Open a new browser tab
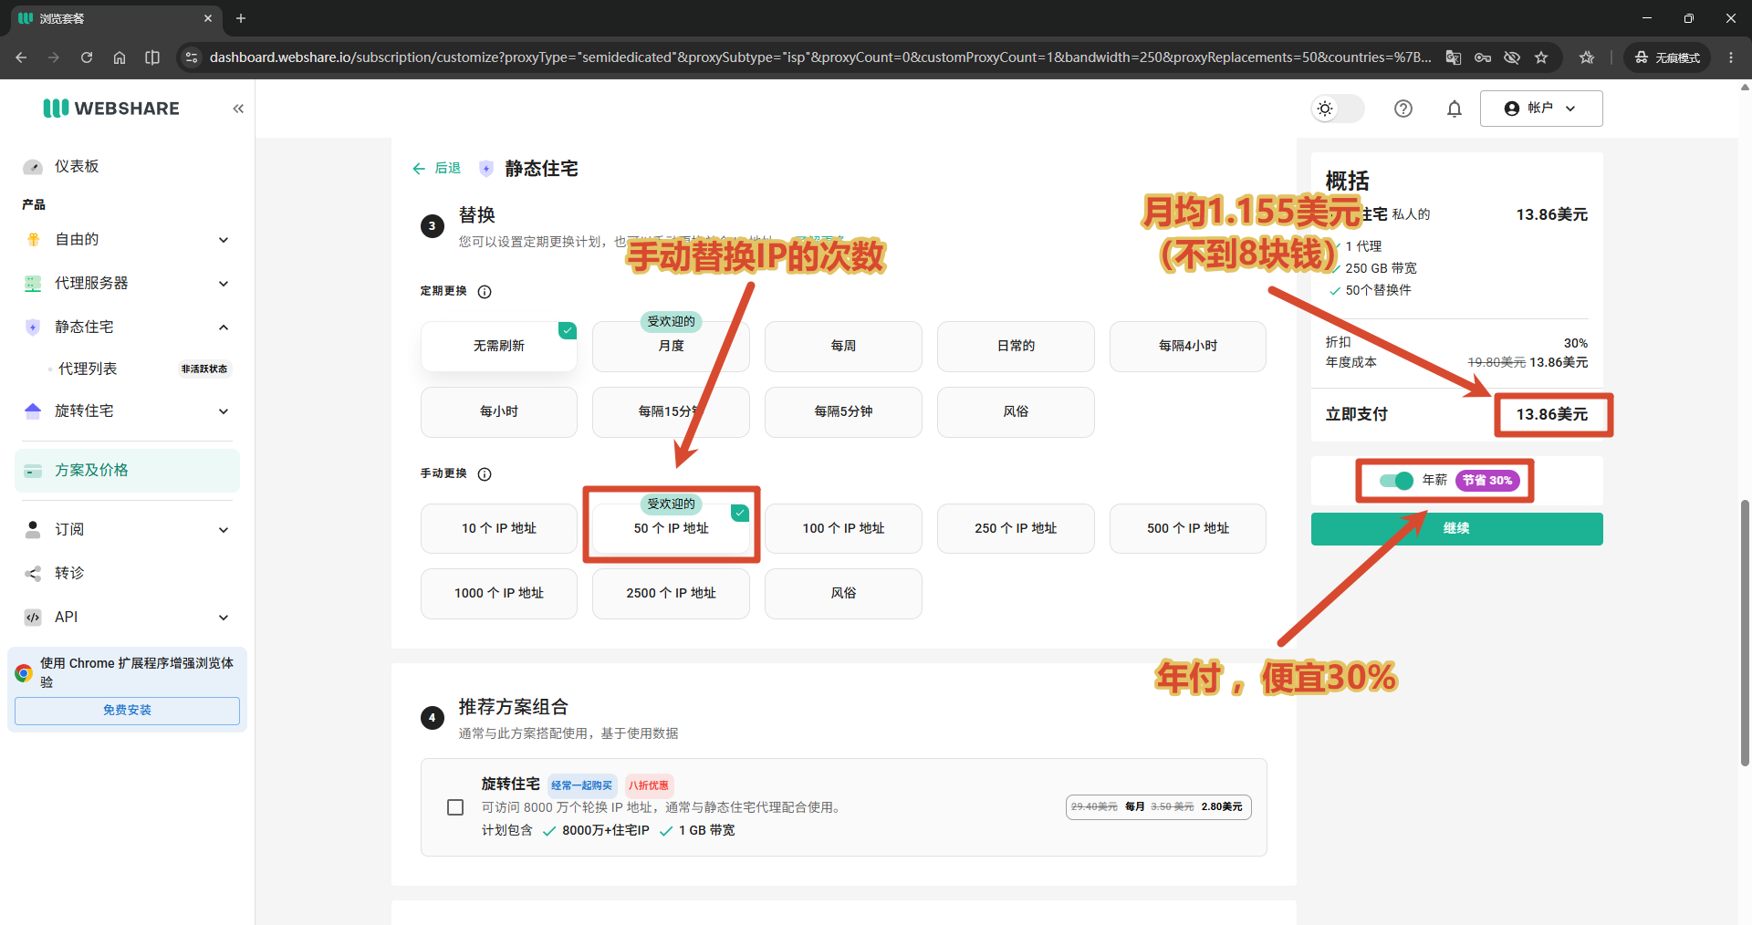 tap(241, 18)
